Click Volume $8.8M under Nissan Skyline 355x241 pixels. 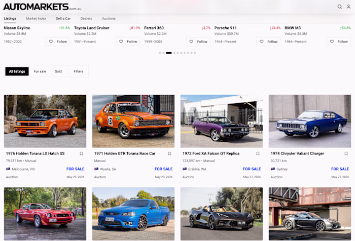15,34
